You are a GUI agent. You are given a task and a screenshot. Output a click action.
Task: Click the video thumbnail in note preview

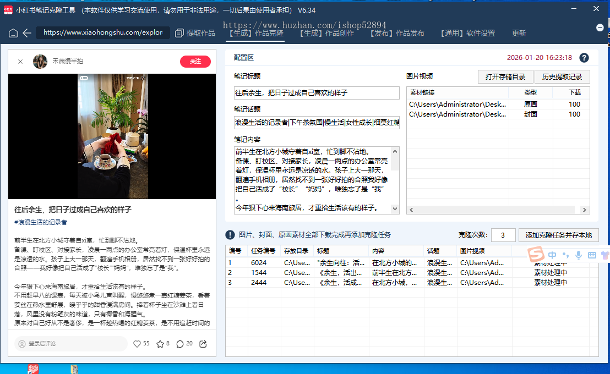click(x=112, y=136)
